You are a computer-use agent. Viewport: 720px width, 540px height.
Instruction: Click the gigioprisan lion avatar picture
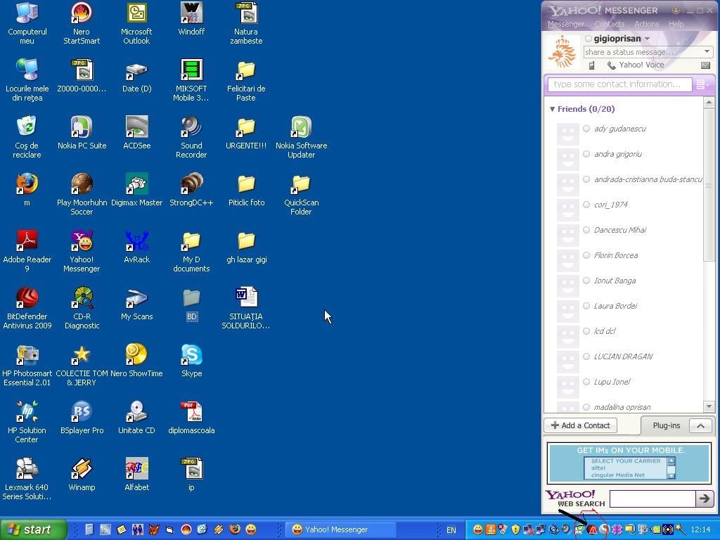pos(563,53)
